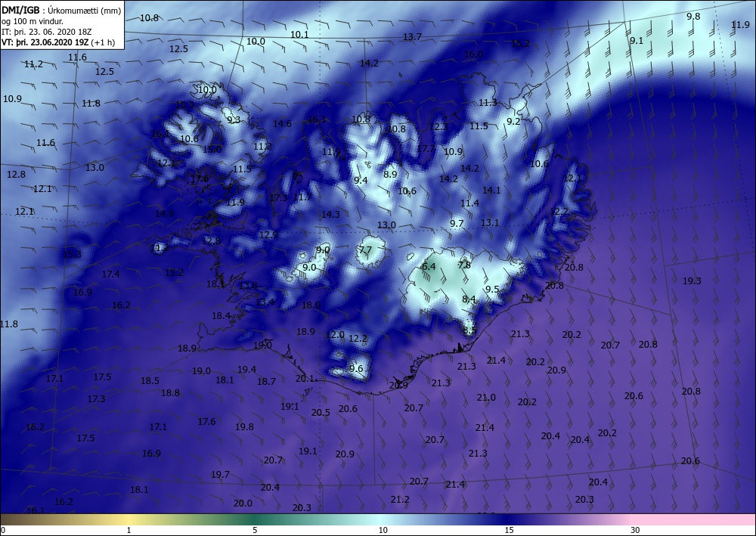Click the map value 11.7
The height and width of the screenshot is (536, 756).
302,197
